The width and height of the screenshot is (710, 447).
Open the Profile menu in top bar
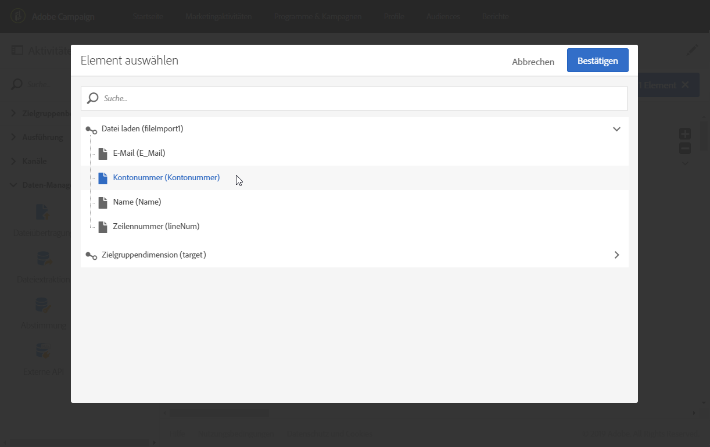[394, 16]
